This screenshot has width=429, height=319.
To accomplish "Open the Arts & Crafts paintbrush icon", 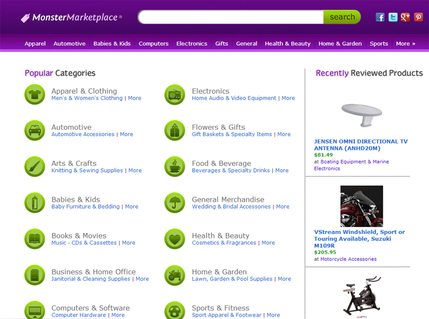I will [35, 166].
